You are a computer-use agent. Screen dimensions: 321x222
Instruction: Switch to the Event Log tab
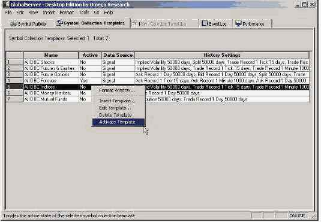tap(215, 24)
